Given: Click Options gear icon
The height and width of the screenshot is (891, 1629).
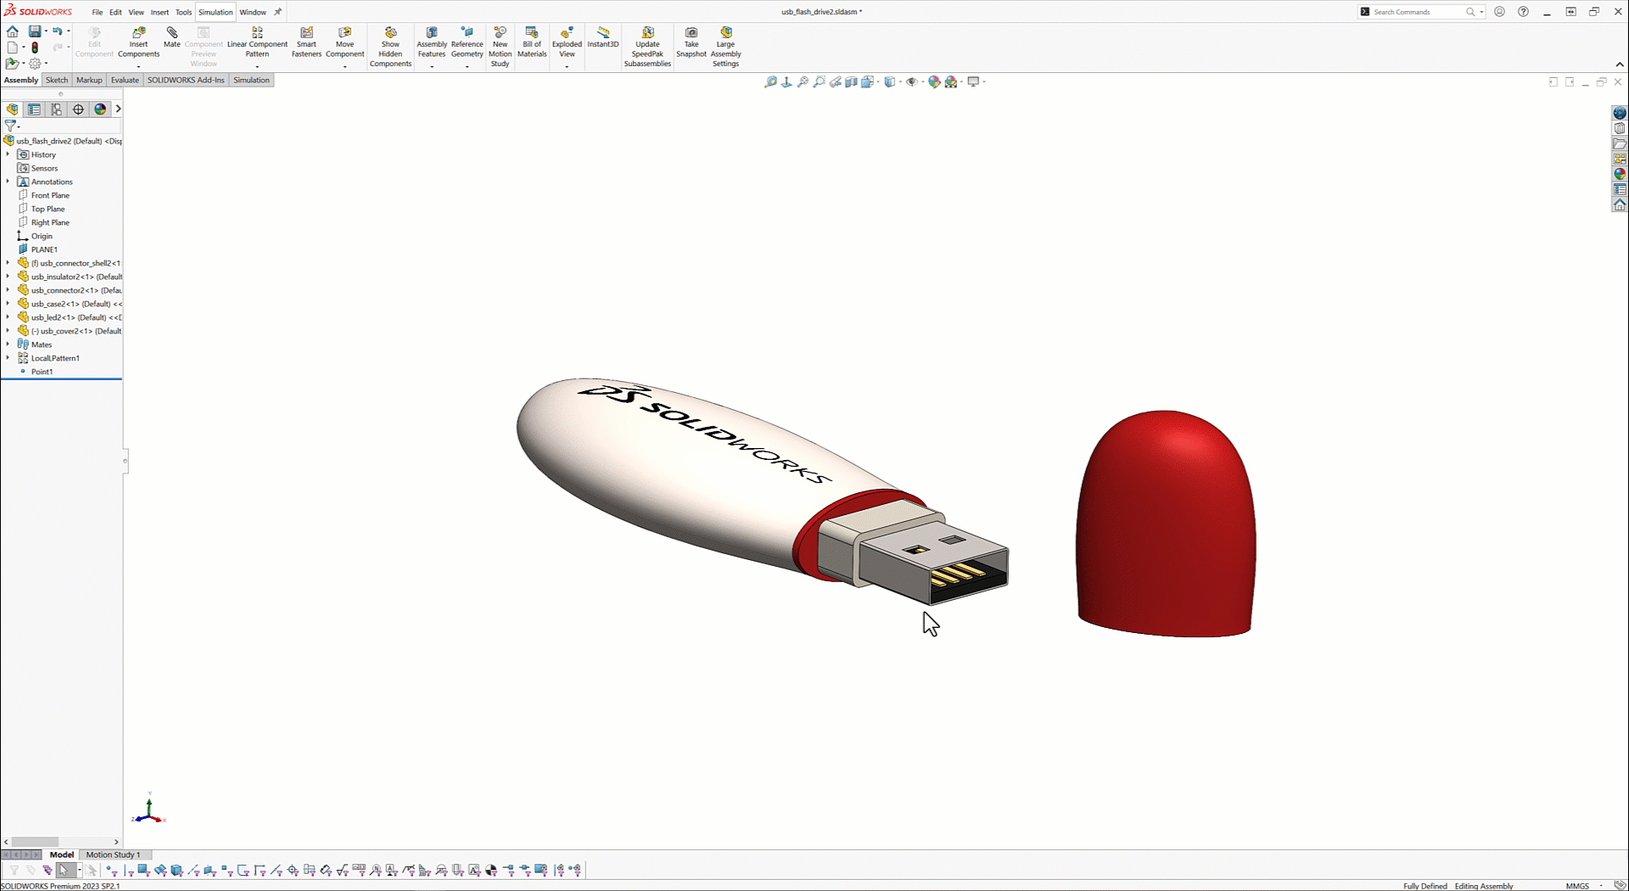Looking at the screenshot, I should (x=35, y=64).
